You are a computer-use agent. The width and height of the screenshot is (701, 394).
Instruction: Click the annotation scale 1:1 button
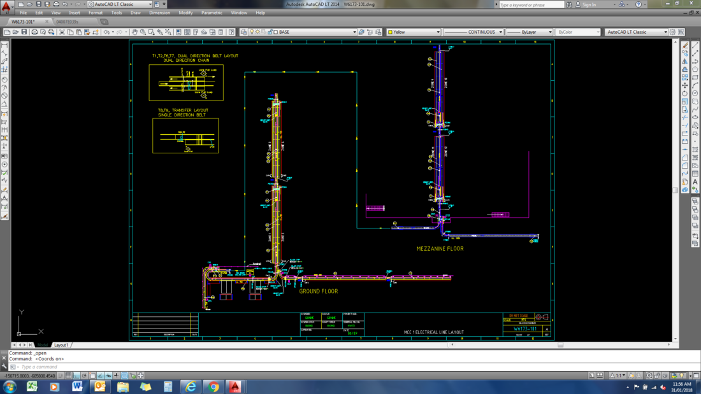click(618, 376)
